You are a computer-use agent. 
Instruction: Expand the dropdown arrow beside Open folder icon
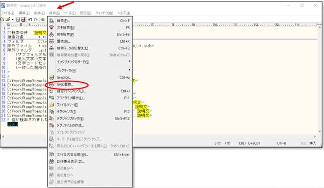[x=12, y=20]
